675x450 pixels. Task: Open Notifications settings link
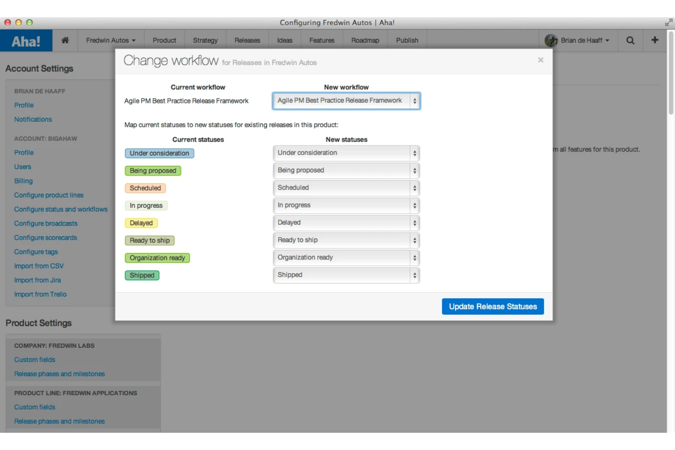(33, 119)
